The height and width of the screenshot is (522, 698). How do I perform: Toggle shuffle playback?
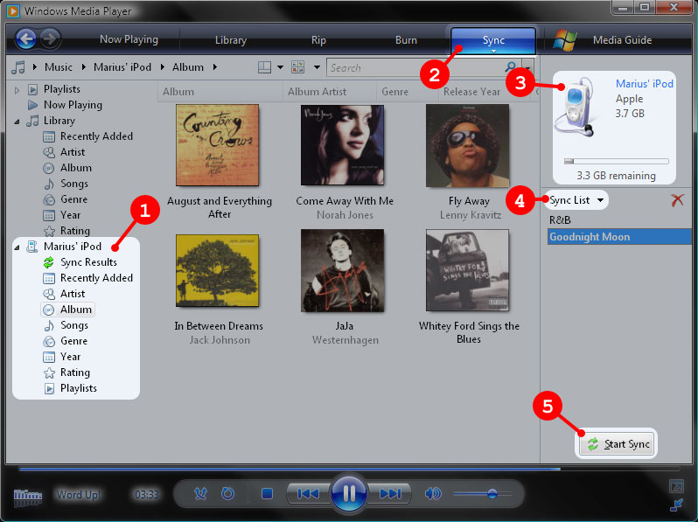click(201, 493)
